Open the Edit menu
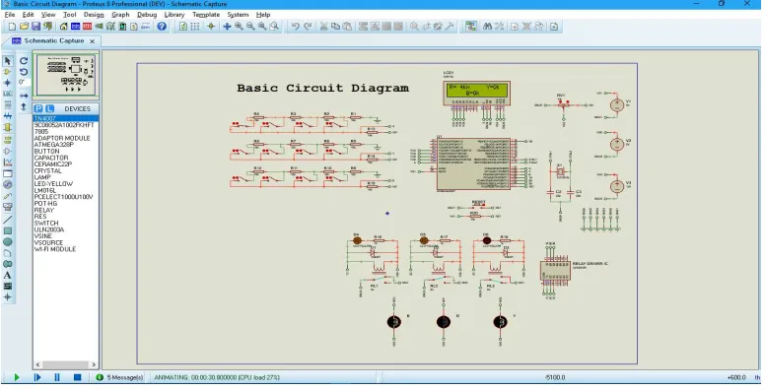Viewport: 765px width, 390px height. coord(28,15)
